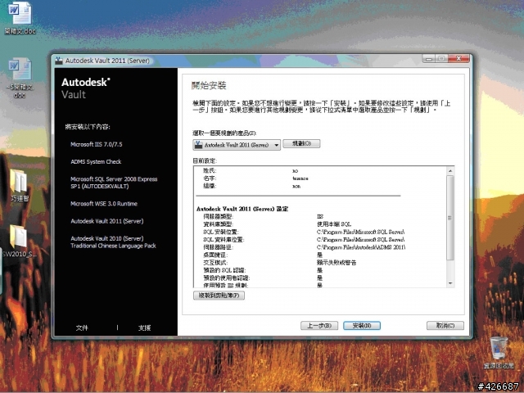The image size is (524, 393).
Task: Click the 'Autodesk Vault 2011 (Server) 設定' heading
Action: tap(242, 209)
